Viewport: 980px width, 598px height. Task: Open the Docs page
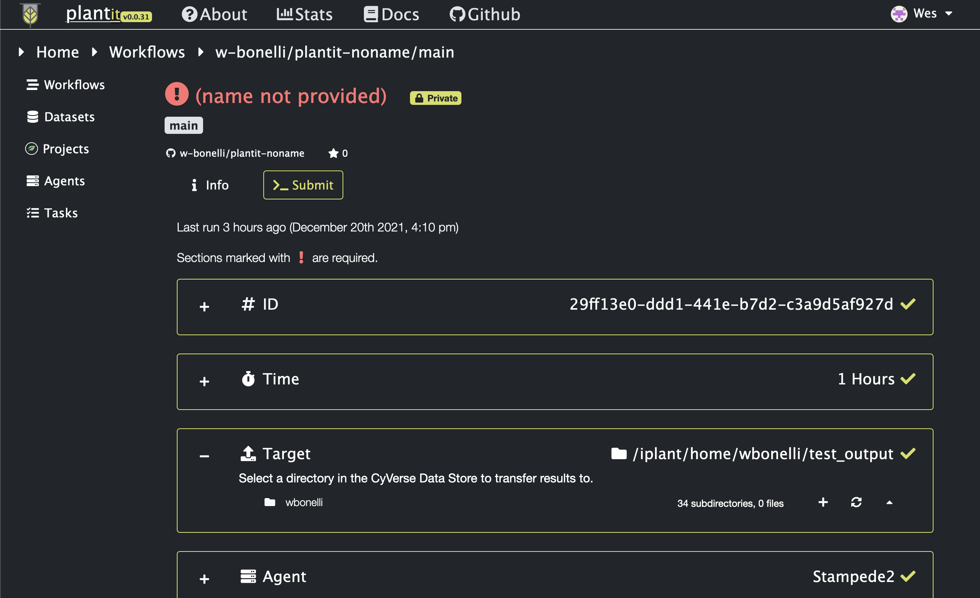(x=391, y=14)
